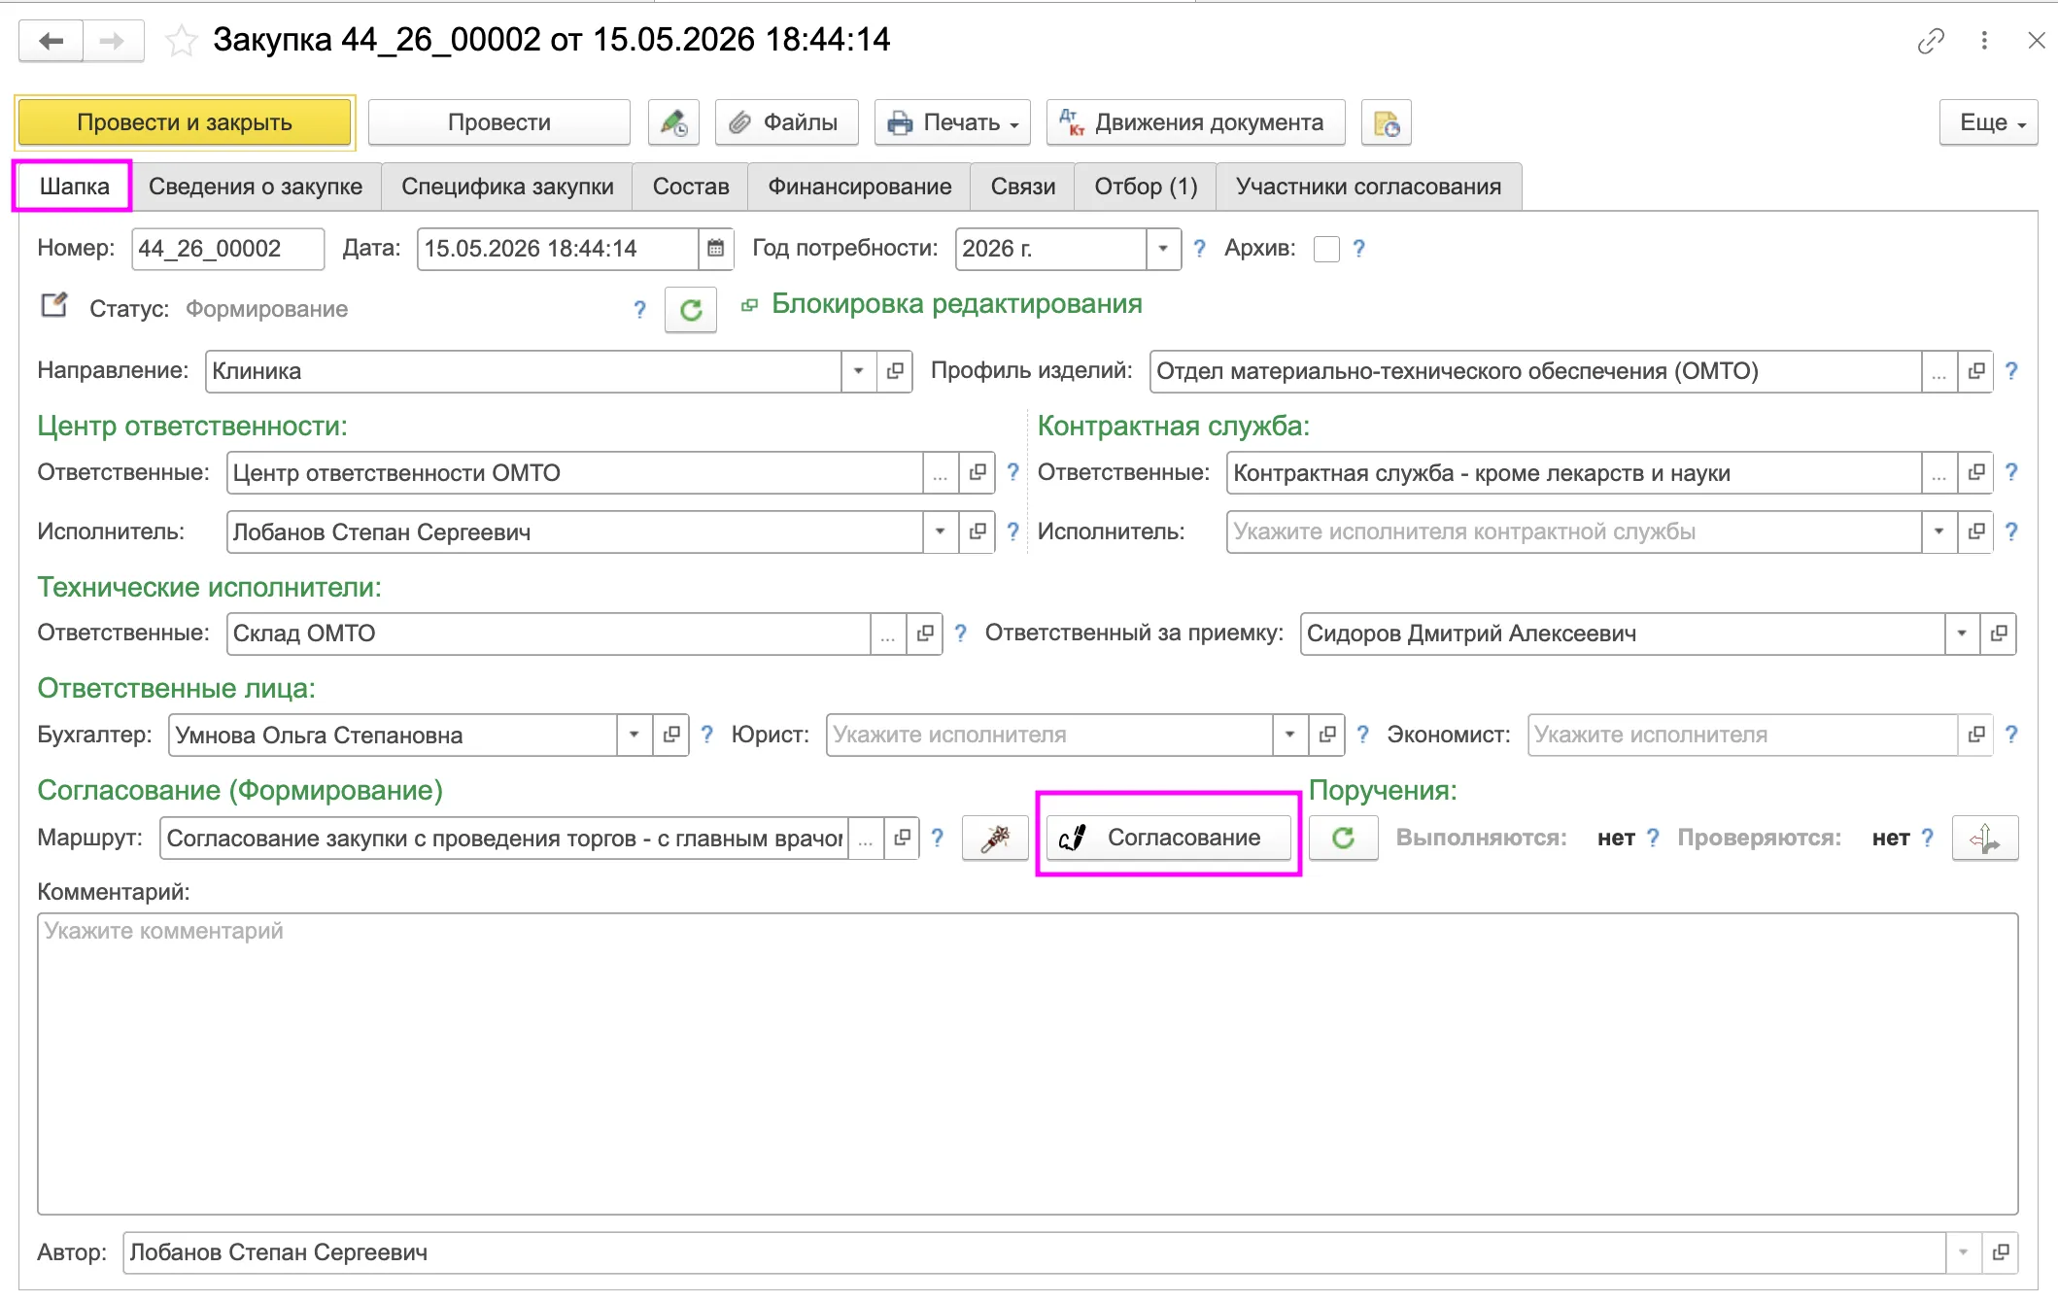Expand the Год потребности dropdown
2058x1302 pixels.
(x=1163, y=249)
